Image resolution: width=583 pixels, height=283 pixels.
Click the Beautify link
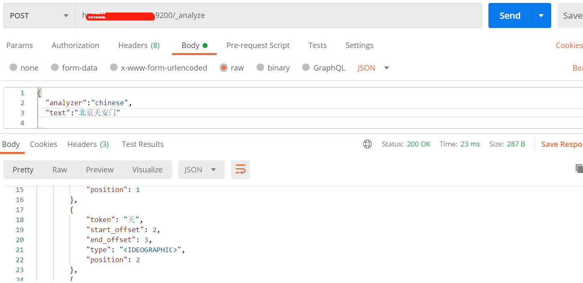click(578, 68)
